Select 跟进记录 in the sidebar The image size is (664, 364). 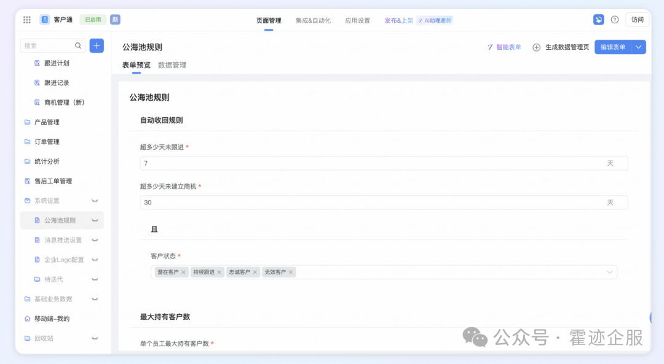(57, 83)
